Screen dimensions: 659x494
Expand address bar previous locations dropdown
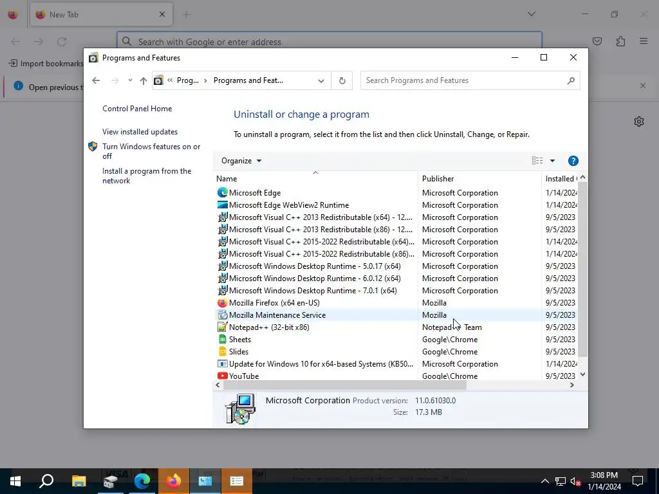click(321, 80)
